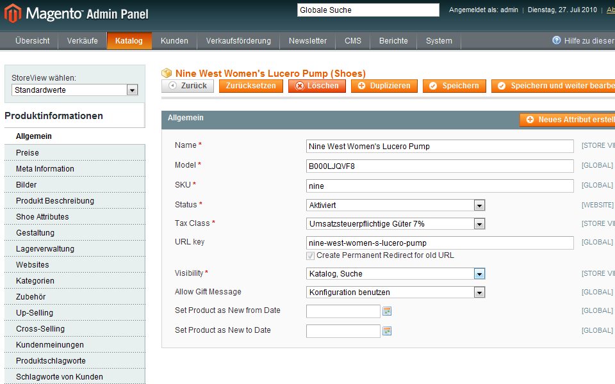Viewport: 615px width, 384px height.
Task: Click the product box icon beside title
Action: [167, 73]
